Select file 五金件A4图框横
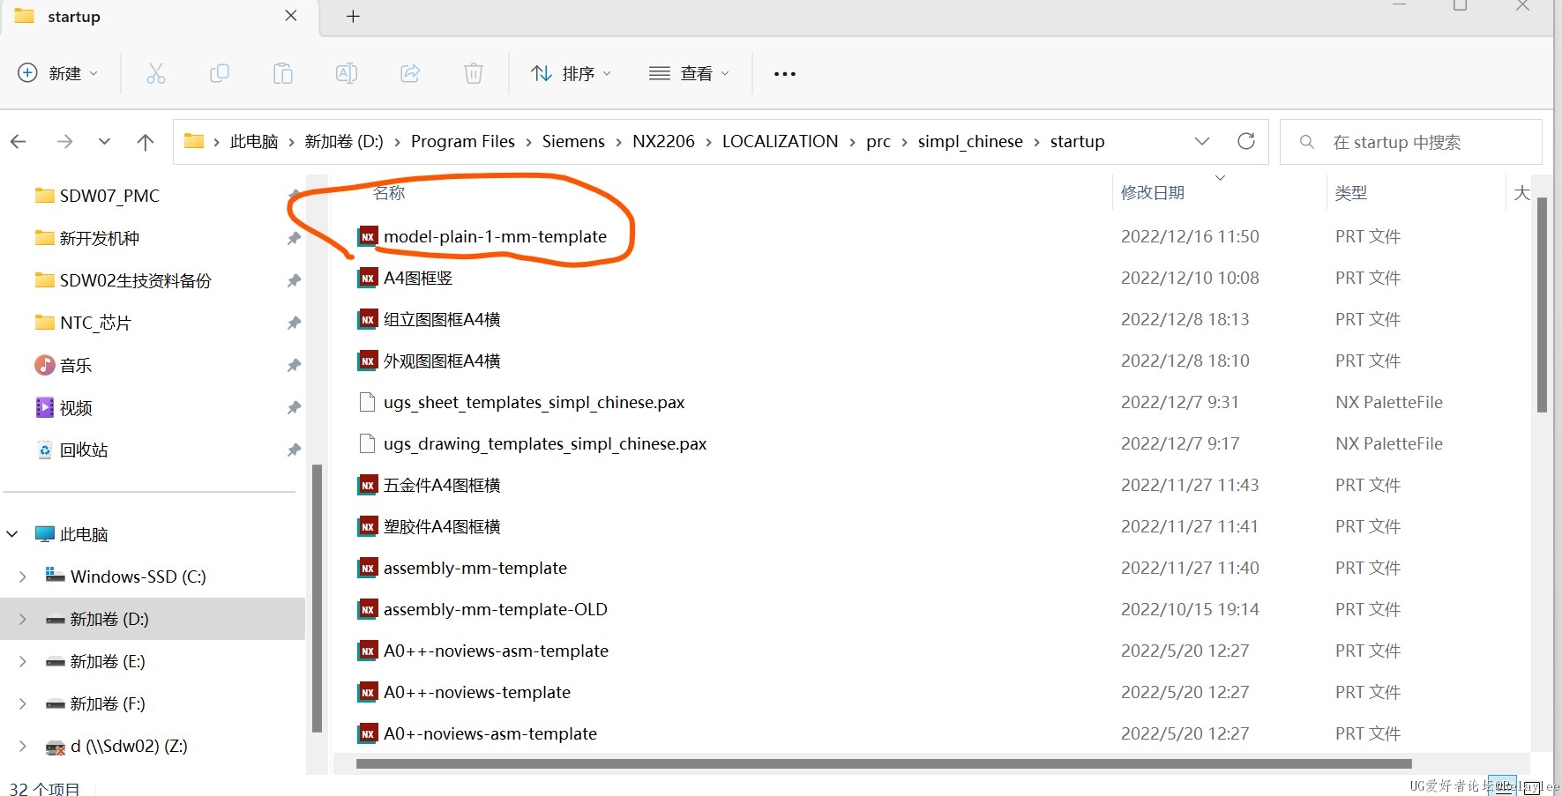The image size is (1562, 796). [x=442, y=485]
